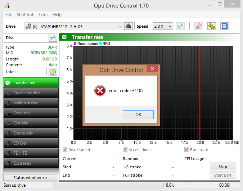The width and height of the screenshot is (243, 191).
Task: Click the red error icon in dialog
Action: (x=100, y=91)
